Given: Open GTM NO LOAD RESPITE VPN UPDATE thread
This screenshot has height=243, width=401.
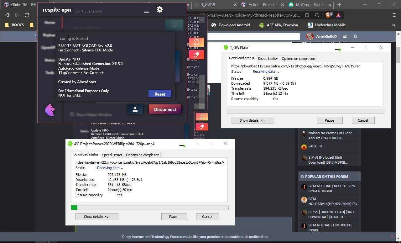Looking at the screenshot, I should (331, 188).
